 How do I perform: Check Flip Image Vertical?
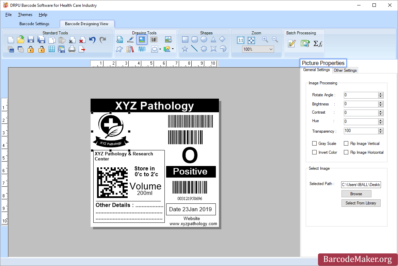[346, 143]
